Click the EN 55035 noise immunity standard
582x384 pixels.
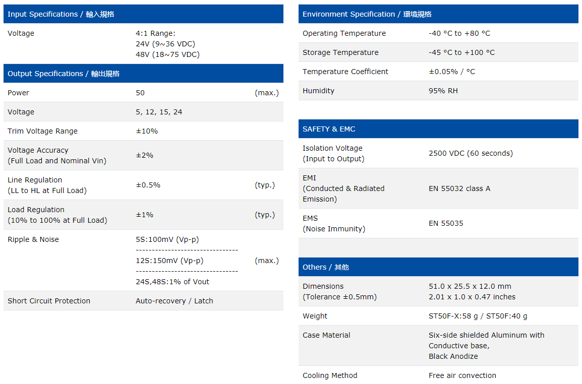pyautogui.click(x=446, y=223)
